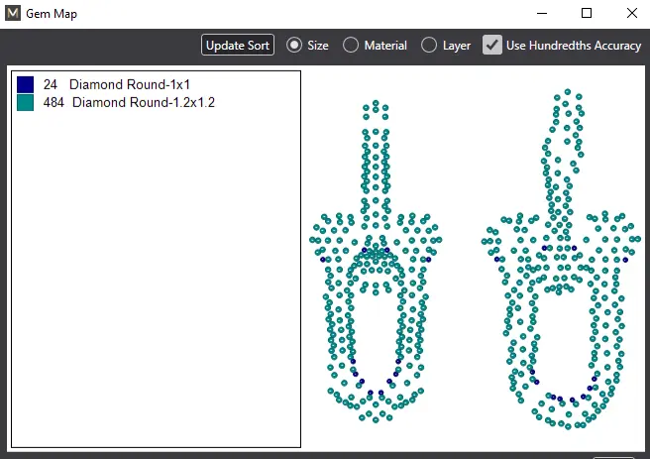Maximize the Gem Map window
The image size is (650, 459).
click(x=587, y=14)
